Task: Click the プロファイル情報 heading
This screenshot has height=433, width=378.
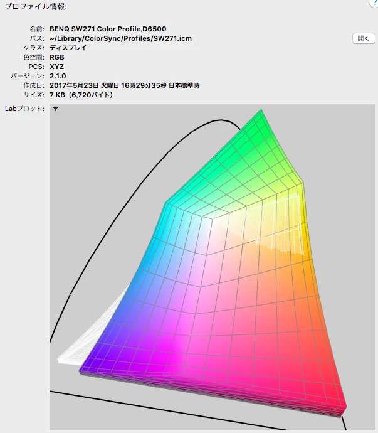Action: pos(36,6)
